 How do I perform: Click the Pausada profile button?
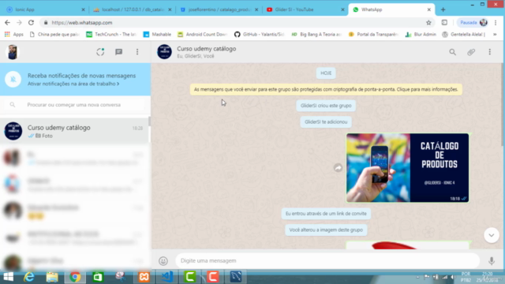click(x=473, y=23)
